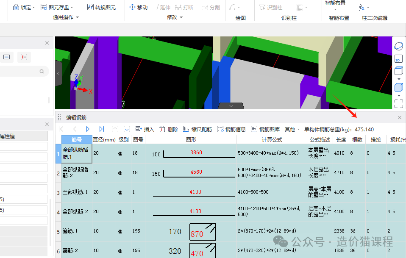The image size is (406, 258).
Task: Select the 移动 move tool
Action: pos(138,7)
